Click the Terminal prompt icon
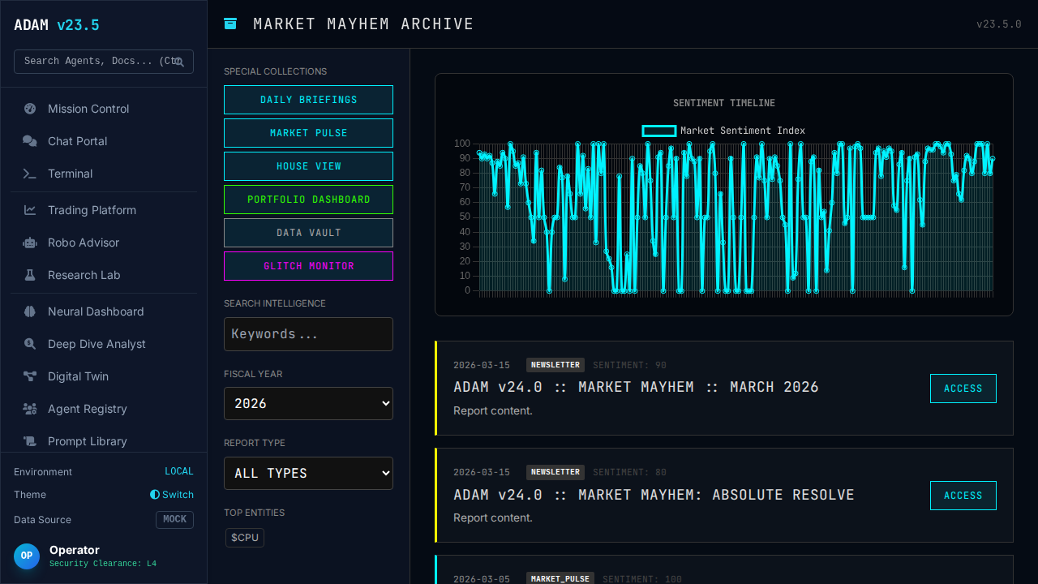Screen dimensions: 1038x584 tap(30, 174)
